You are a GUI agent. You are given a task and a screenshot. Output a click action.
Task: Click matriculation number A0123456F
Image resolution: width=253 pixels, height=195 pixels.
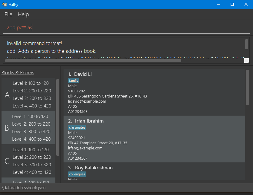[78, 158]
